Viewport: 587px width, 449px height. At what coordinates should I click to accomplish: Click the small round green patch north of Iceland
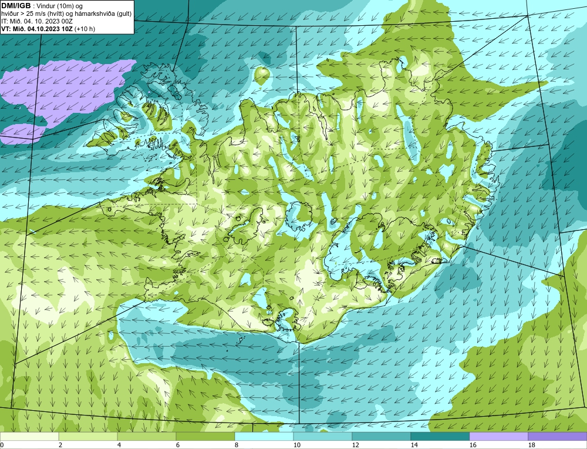(262, 75)
